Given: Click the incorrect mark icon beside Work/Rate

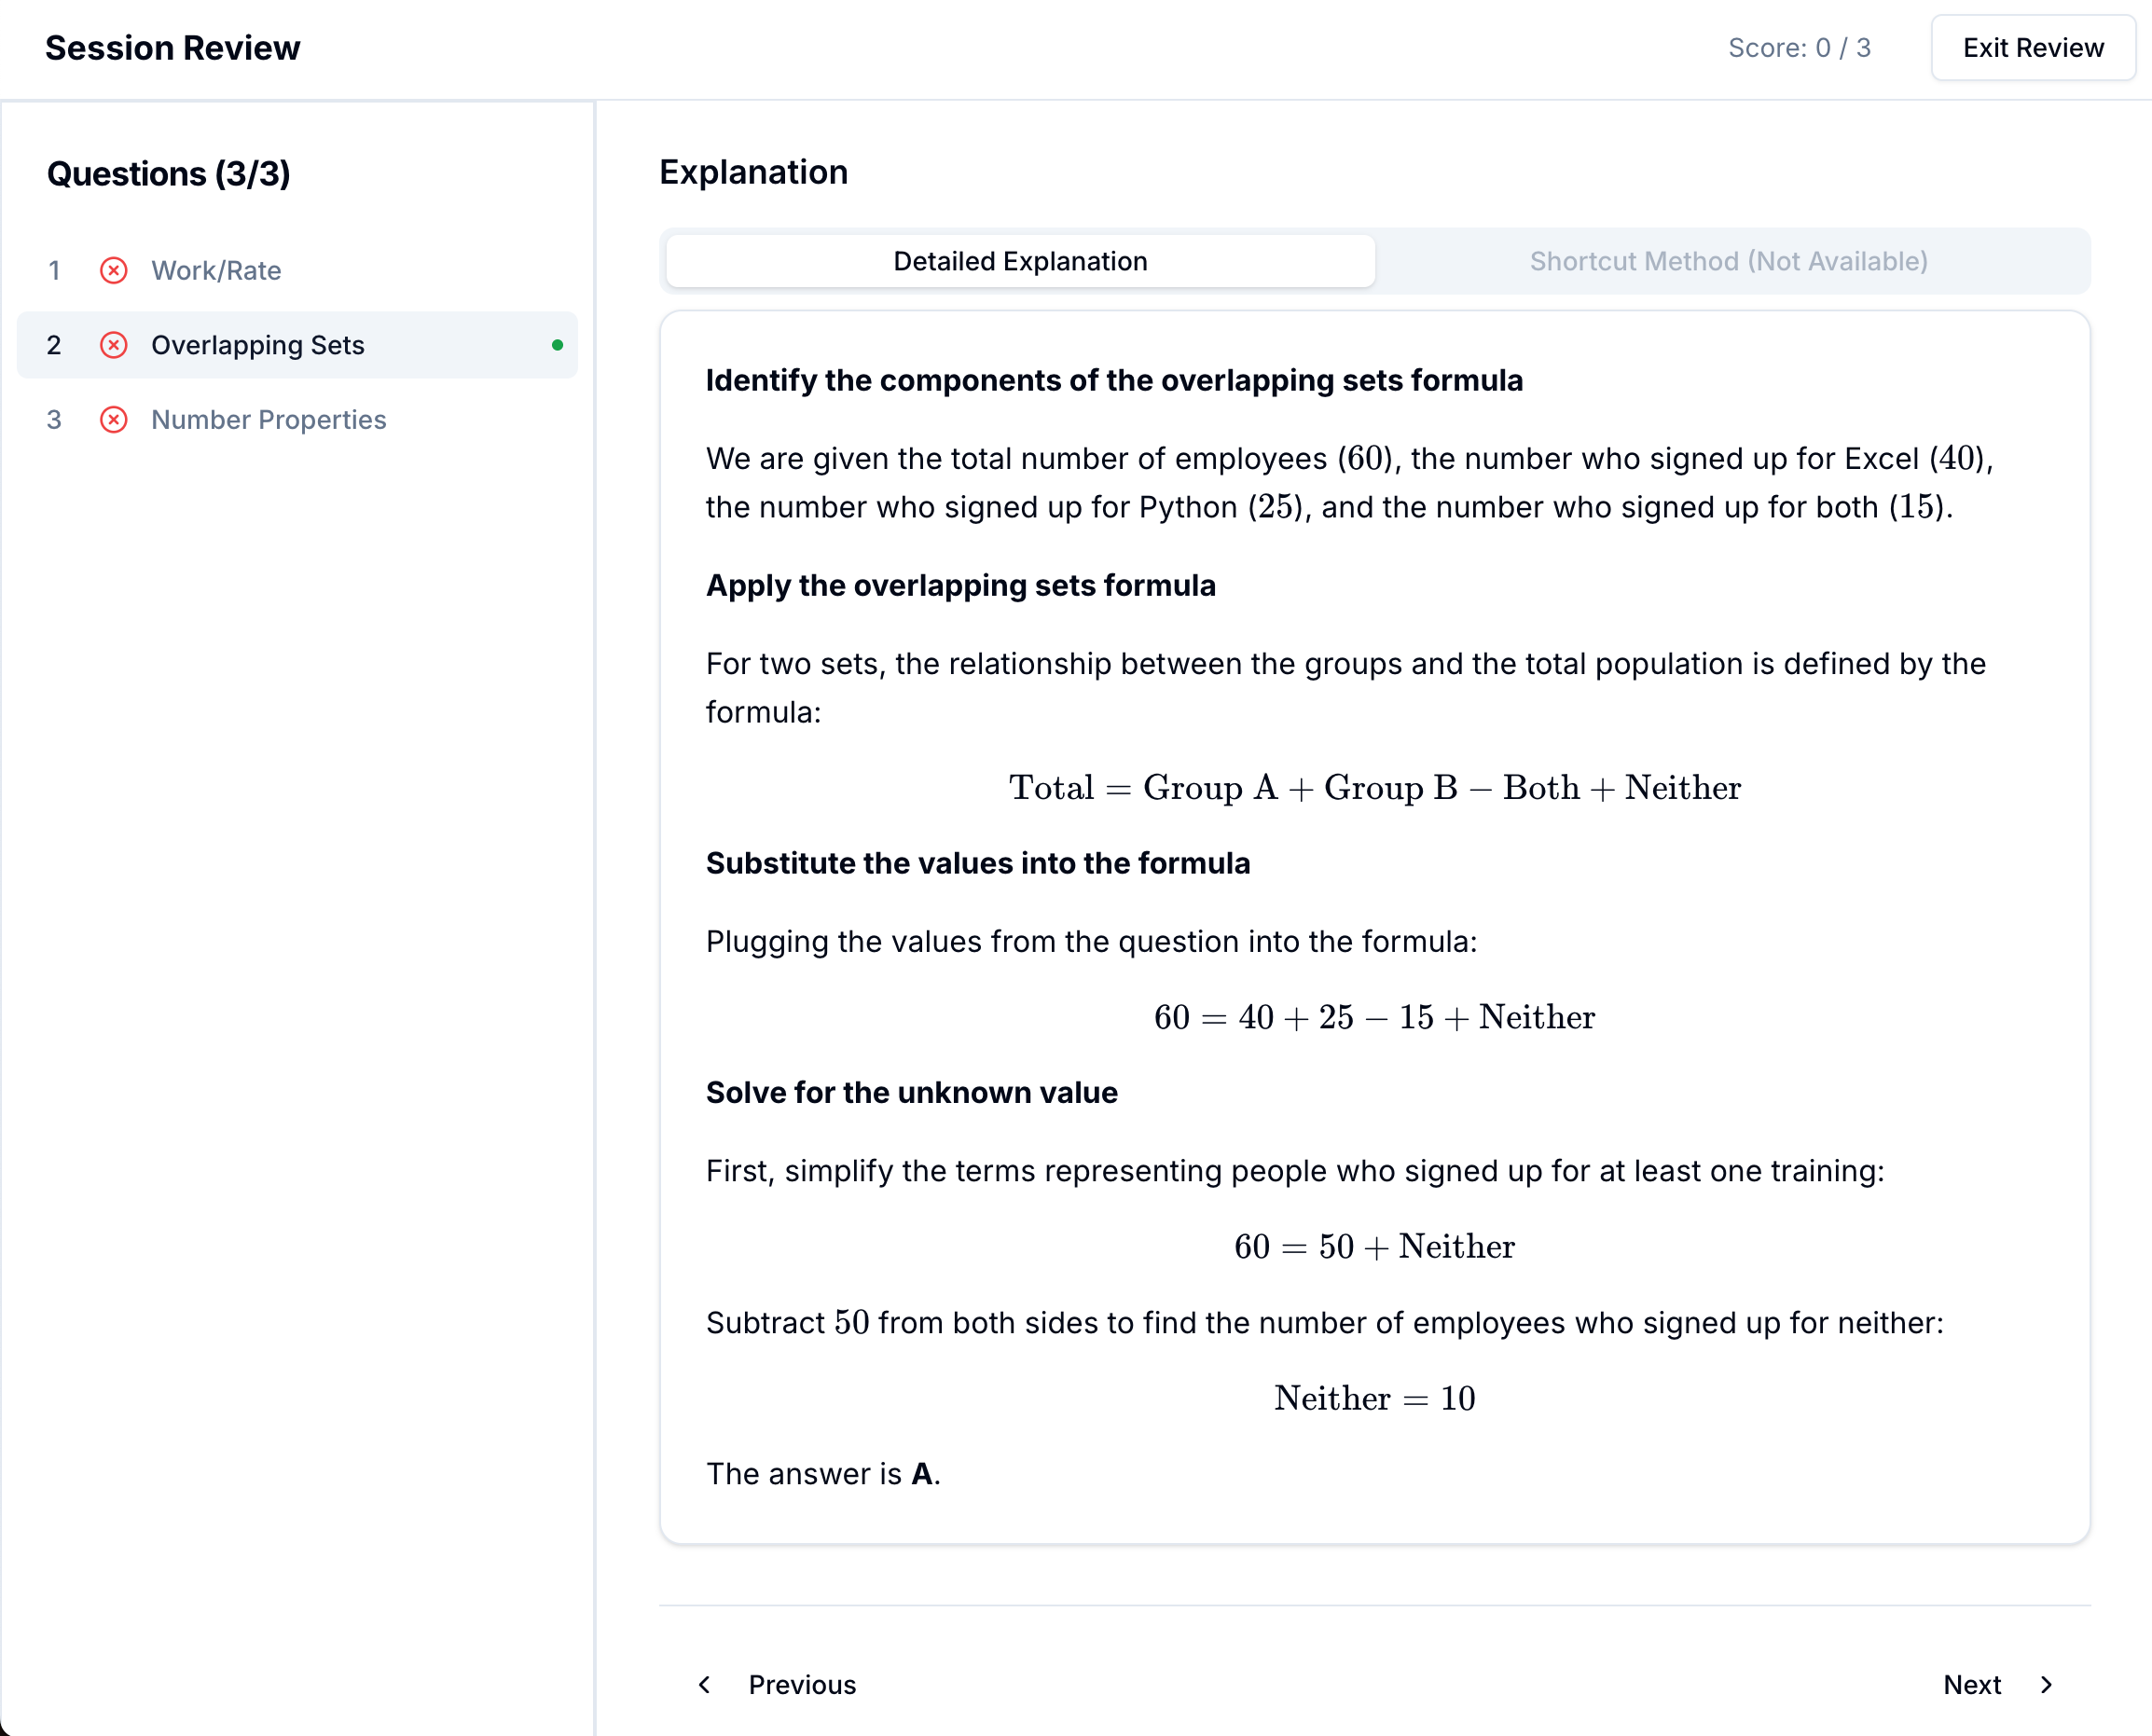Looking at the screenshot, I should coord(114,270).
